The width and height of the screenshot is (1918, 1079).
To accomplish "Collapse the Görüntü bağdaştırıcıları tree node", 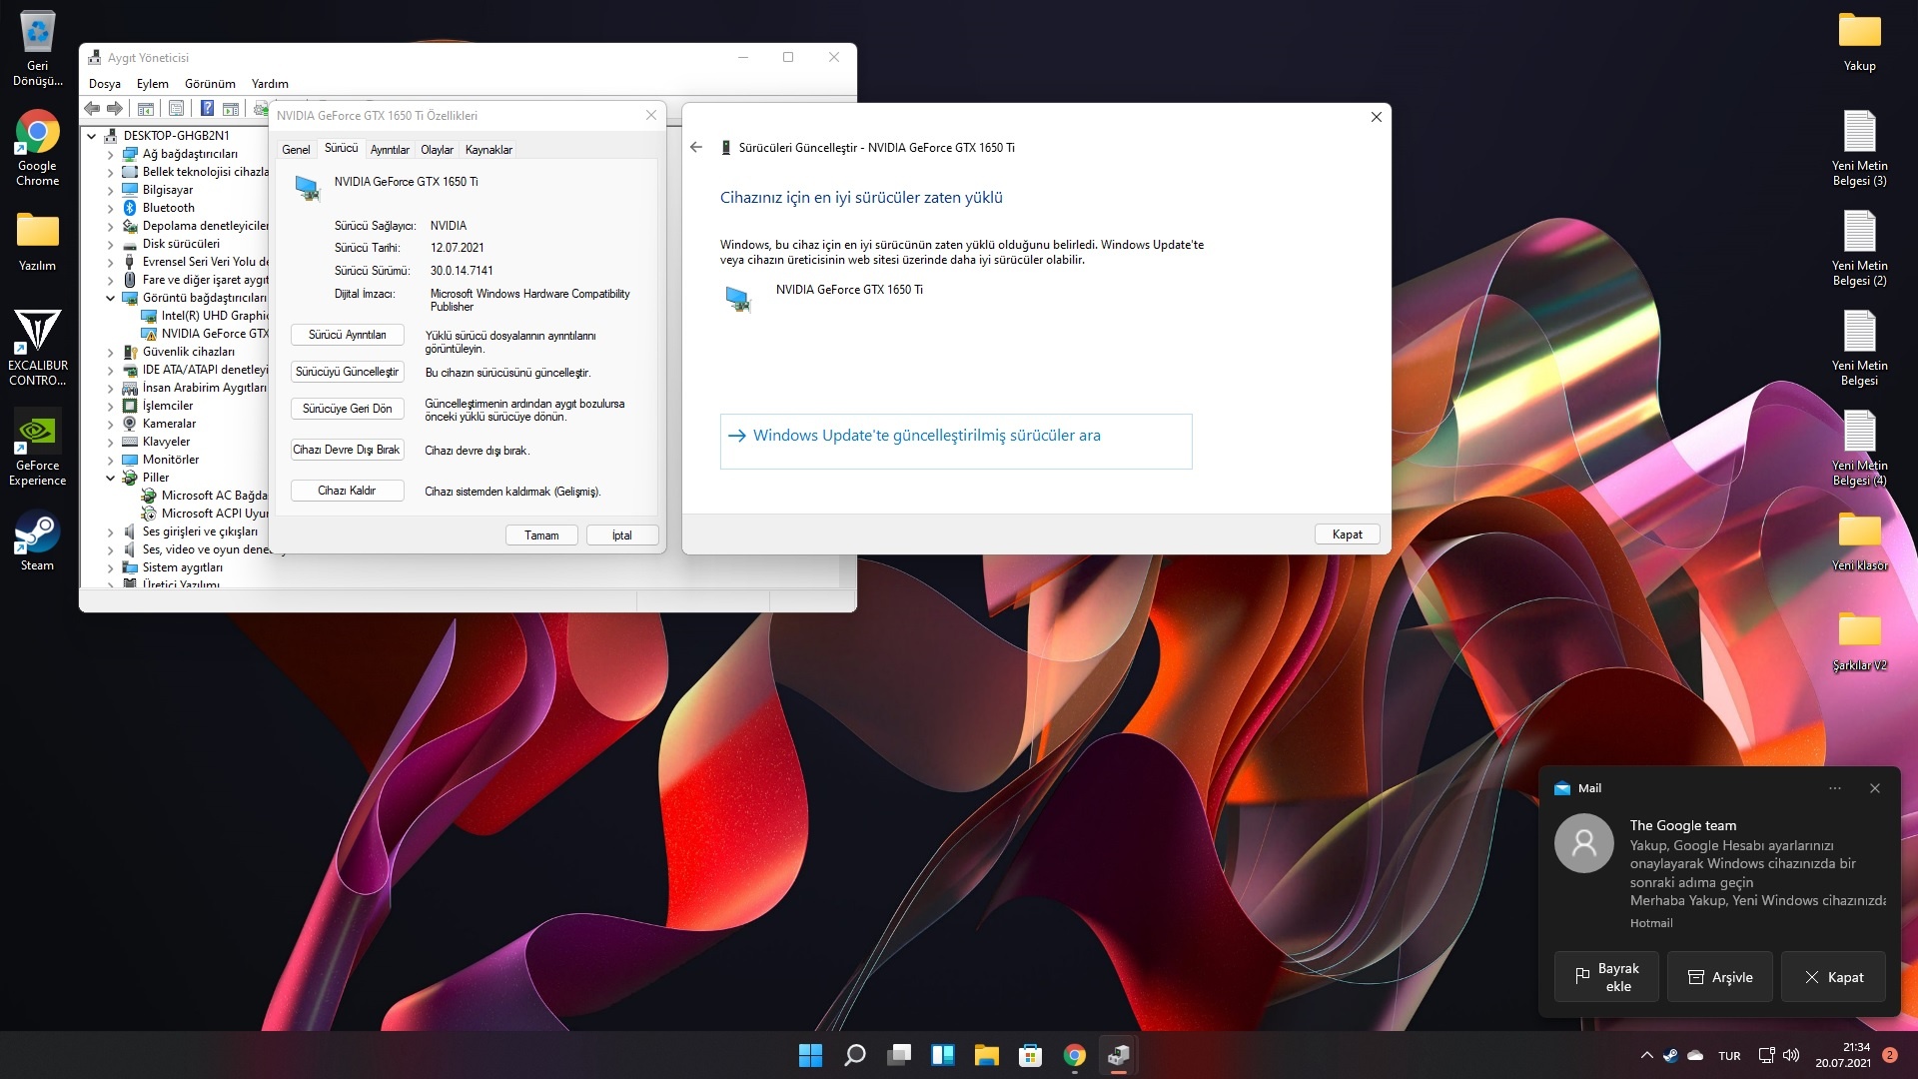I will tap(111, 298).
